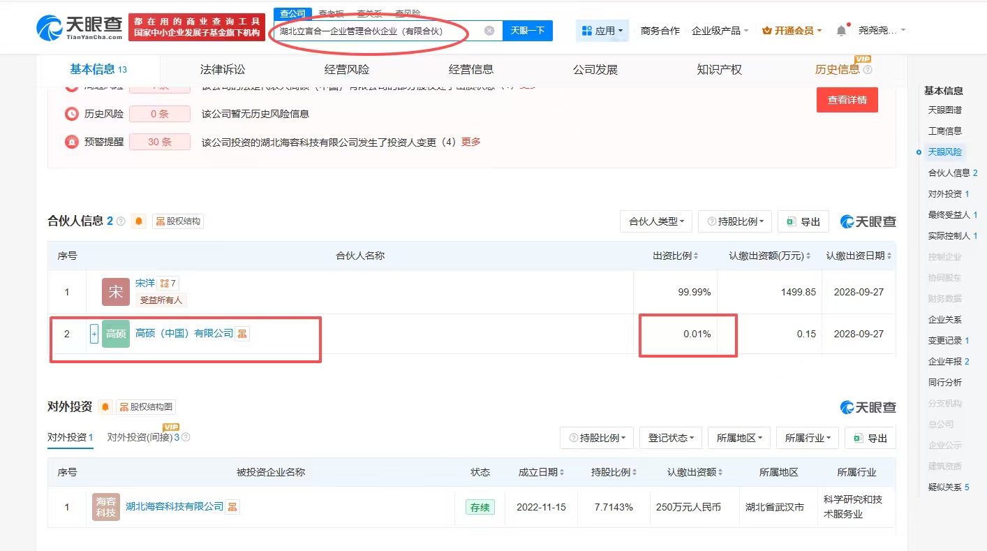Switch to 基本信息 tab
This screenshot has width=987, height=551.
tap(98, 69)
